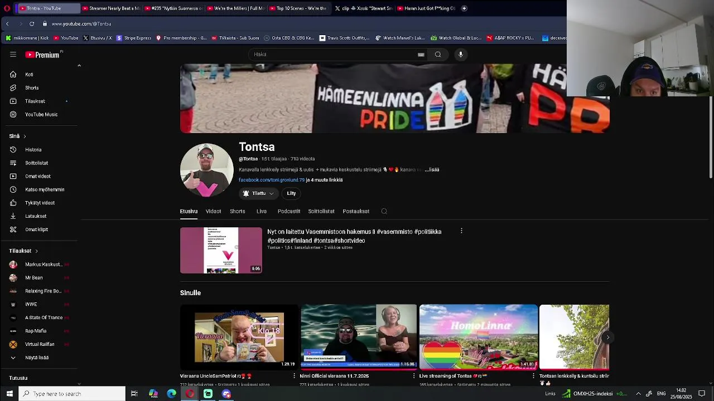Open options for Live streaming of Tontsa
The image size is (714, 401).
coord(533,376)
